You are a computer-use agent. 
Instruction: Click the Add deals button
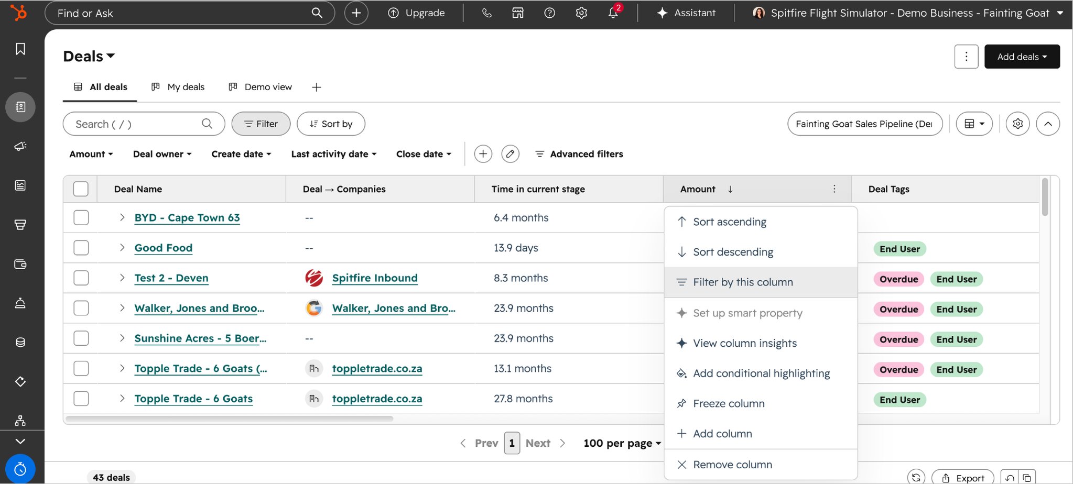tap(1022, 57)
